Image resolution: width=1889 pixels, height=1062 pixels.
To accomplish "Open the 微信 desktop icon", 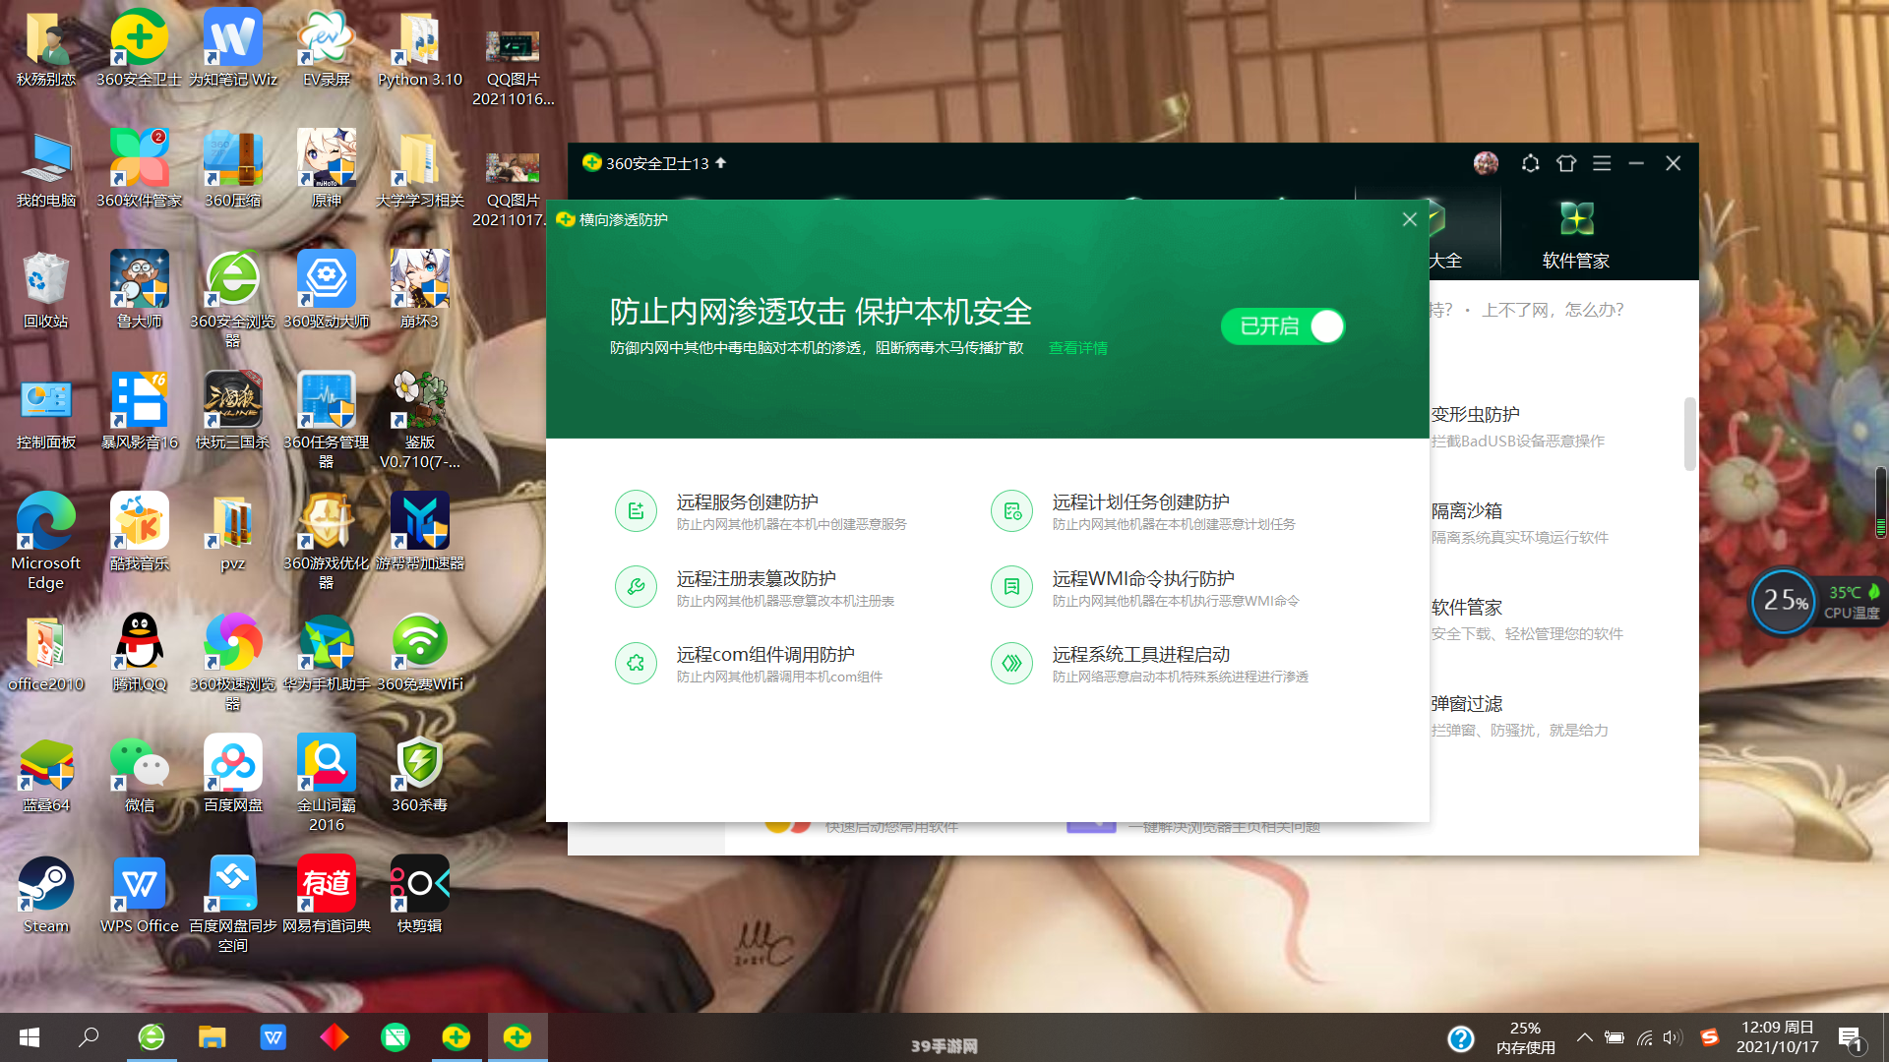I will 139,774.
